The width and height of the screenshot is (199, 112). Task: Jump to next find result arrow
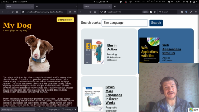tap(42, 109)
